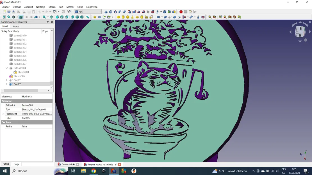Image resolution: width=312 pixels, height=175 pixels.
Task: Click the Fit All view icon
Action: (x=4, y=17)
